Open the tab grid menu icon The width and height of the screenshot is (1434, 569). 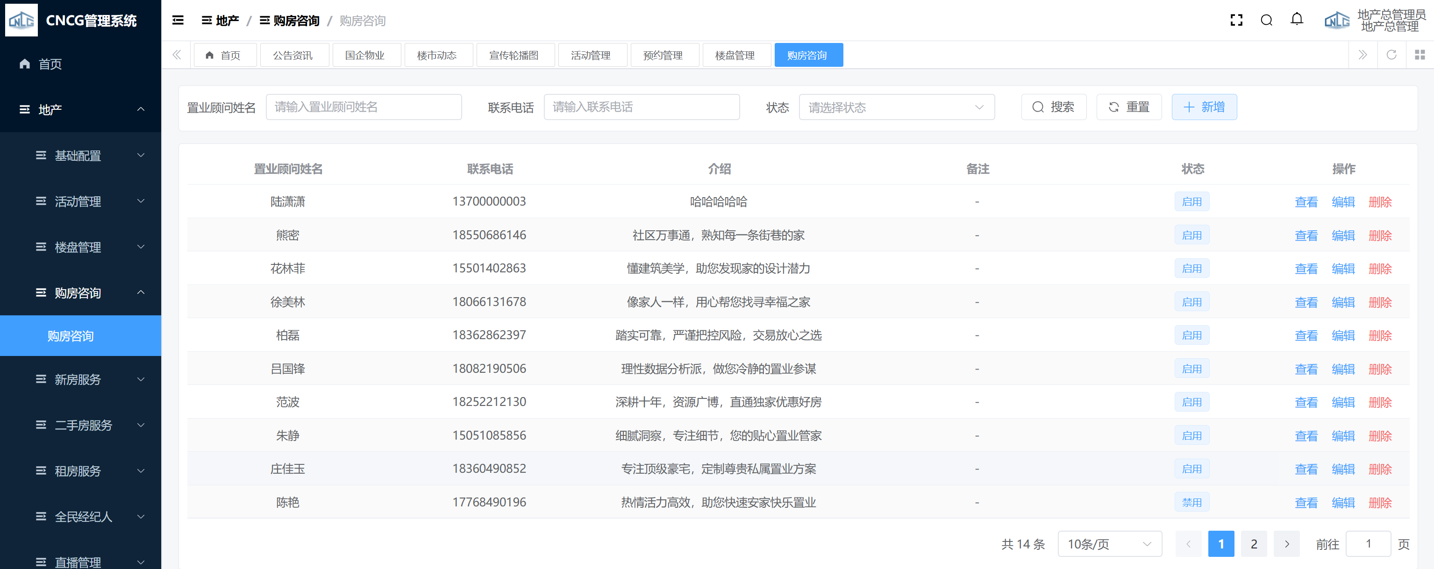coord(1420,55)
